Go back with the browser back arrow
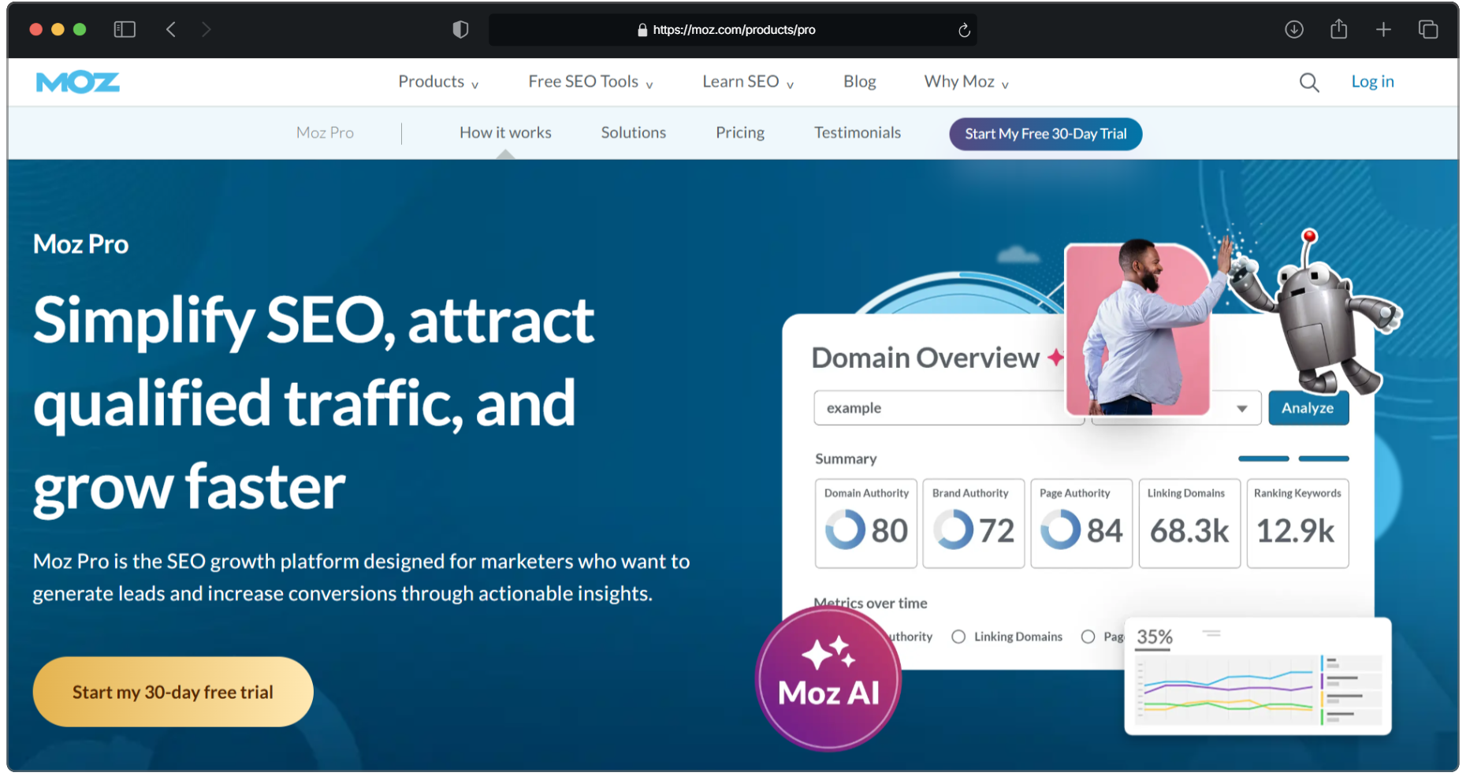 [x=171, y=30]
